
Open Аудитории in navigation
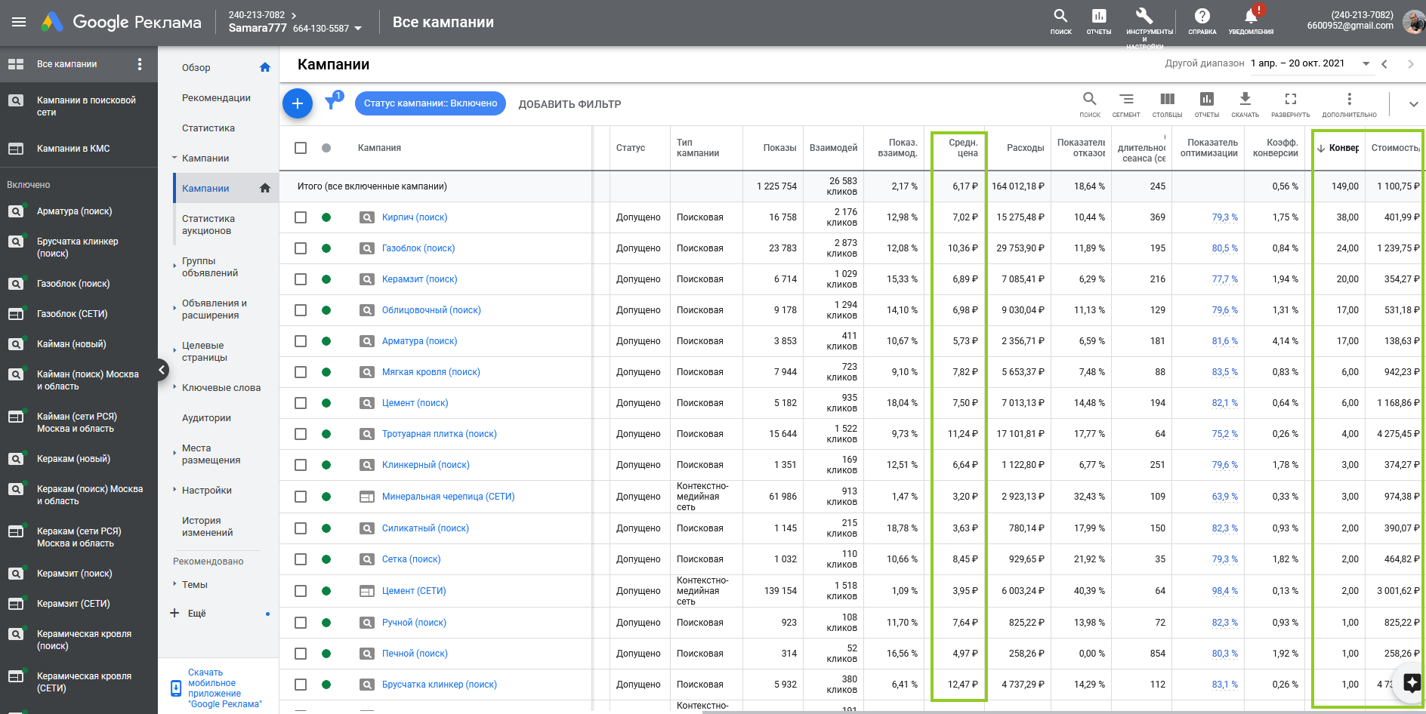click(x=206, y=418)
